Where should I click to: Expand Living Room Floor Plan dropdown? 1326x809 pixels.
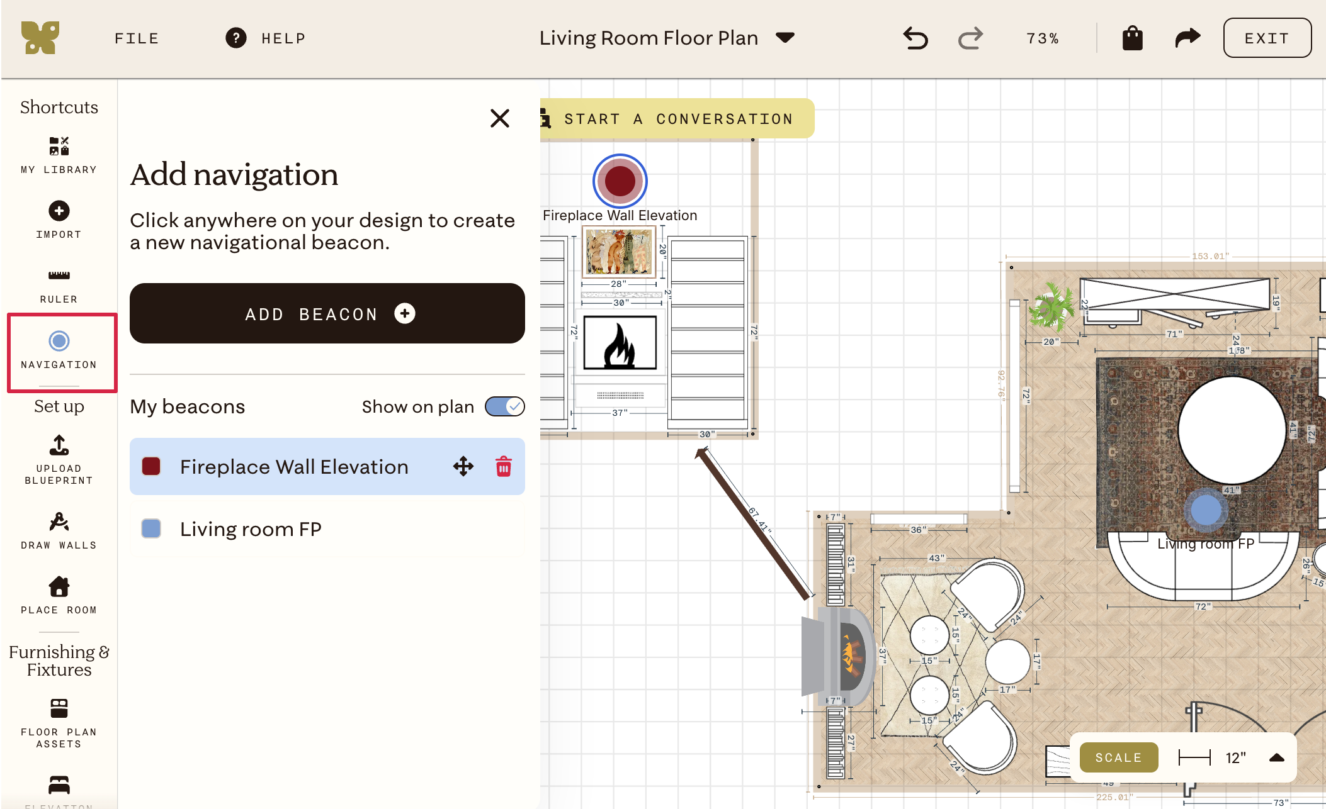pos(785,38)
